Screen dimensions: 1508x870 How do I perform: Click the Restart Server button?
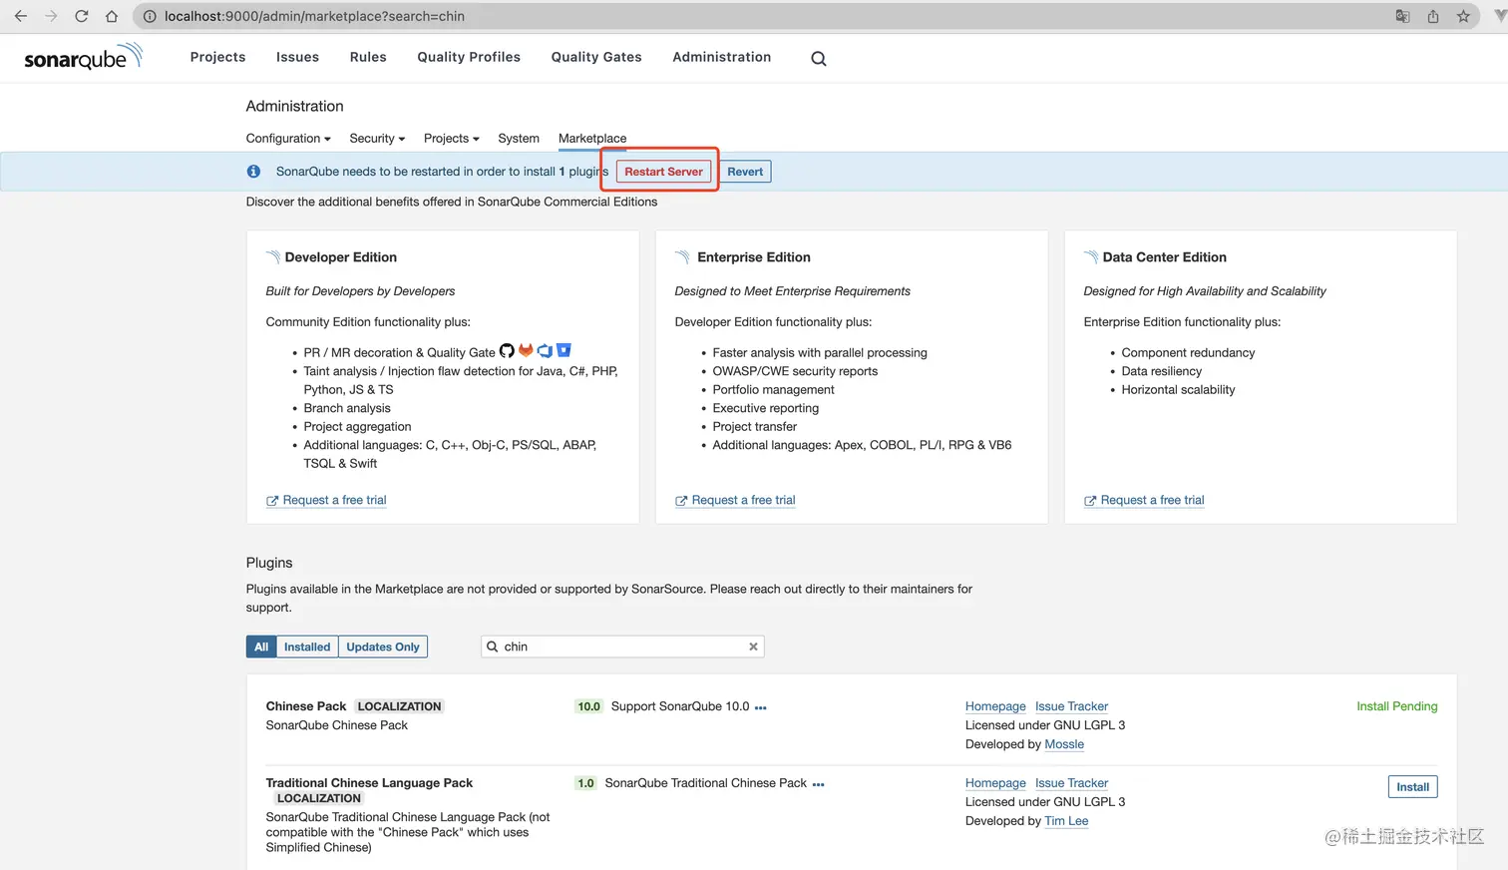pyautogui.click(x=663, y=172)
